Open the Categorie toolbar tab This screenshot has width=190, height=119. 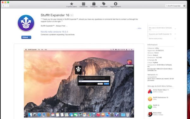[94, 5]
